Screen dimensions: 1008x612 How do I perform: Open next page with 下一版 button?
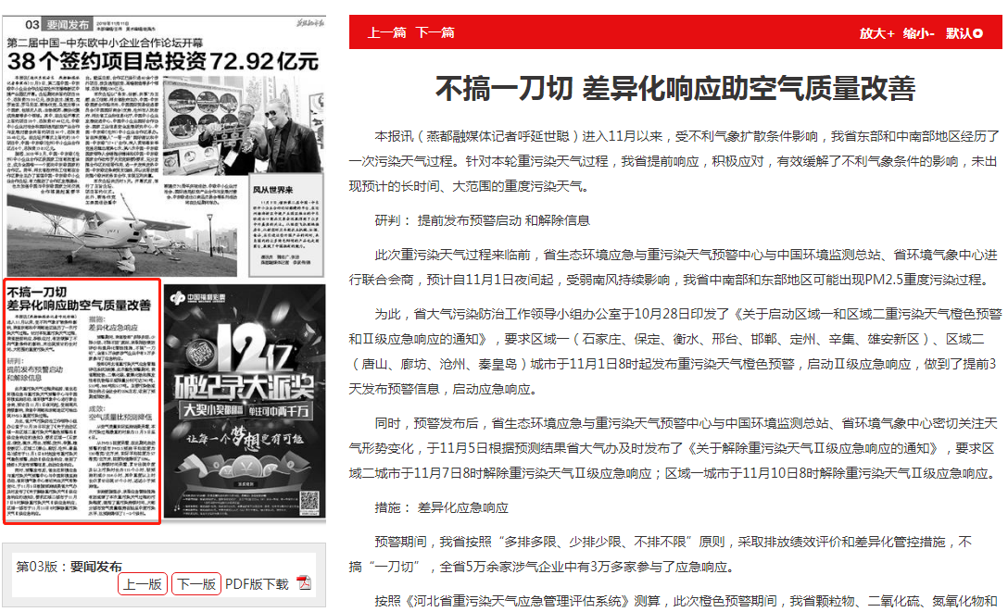196,583
